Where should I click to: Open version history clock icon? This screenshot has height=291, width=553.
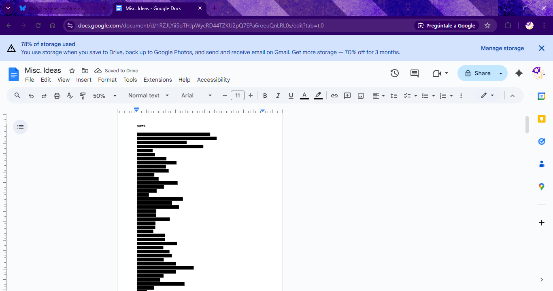click(394, 73)
